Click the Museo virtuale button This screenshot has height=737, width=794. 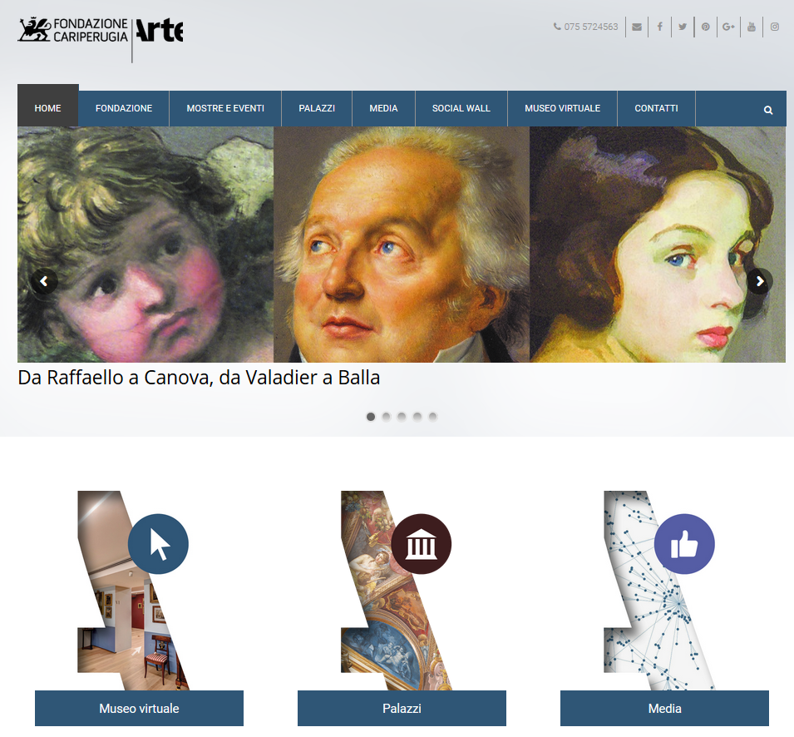tap(139, 708)
